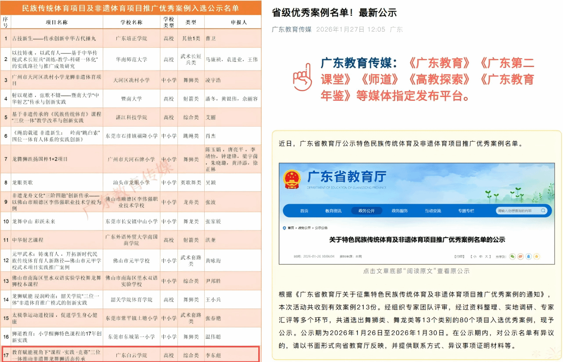This screenshot has height=362, width=563.
Task: Click the Weibo share icon
Action: tap(520, 256)
